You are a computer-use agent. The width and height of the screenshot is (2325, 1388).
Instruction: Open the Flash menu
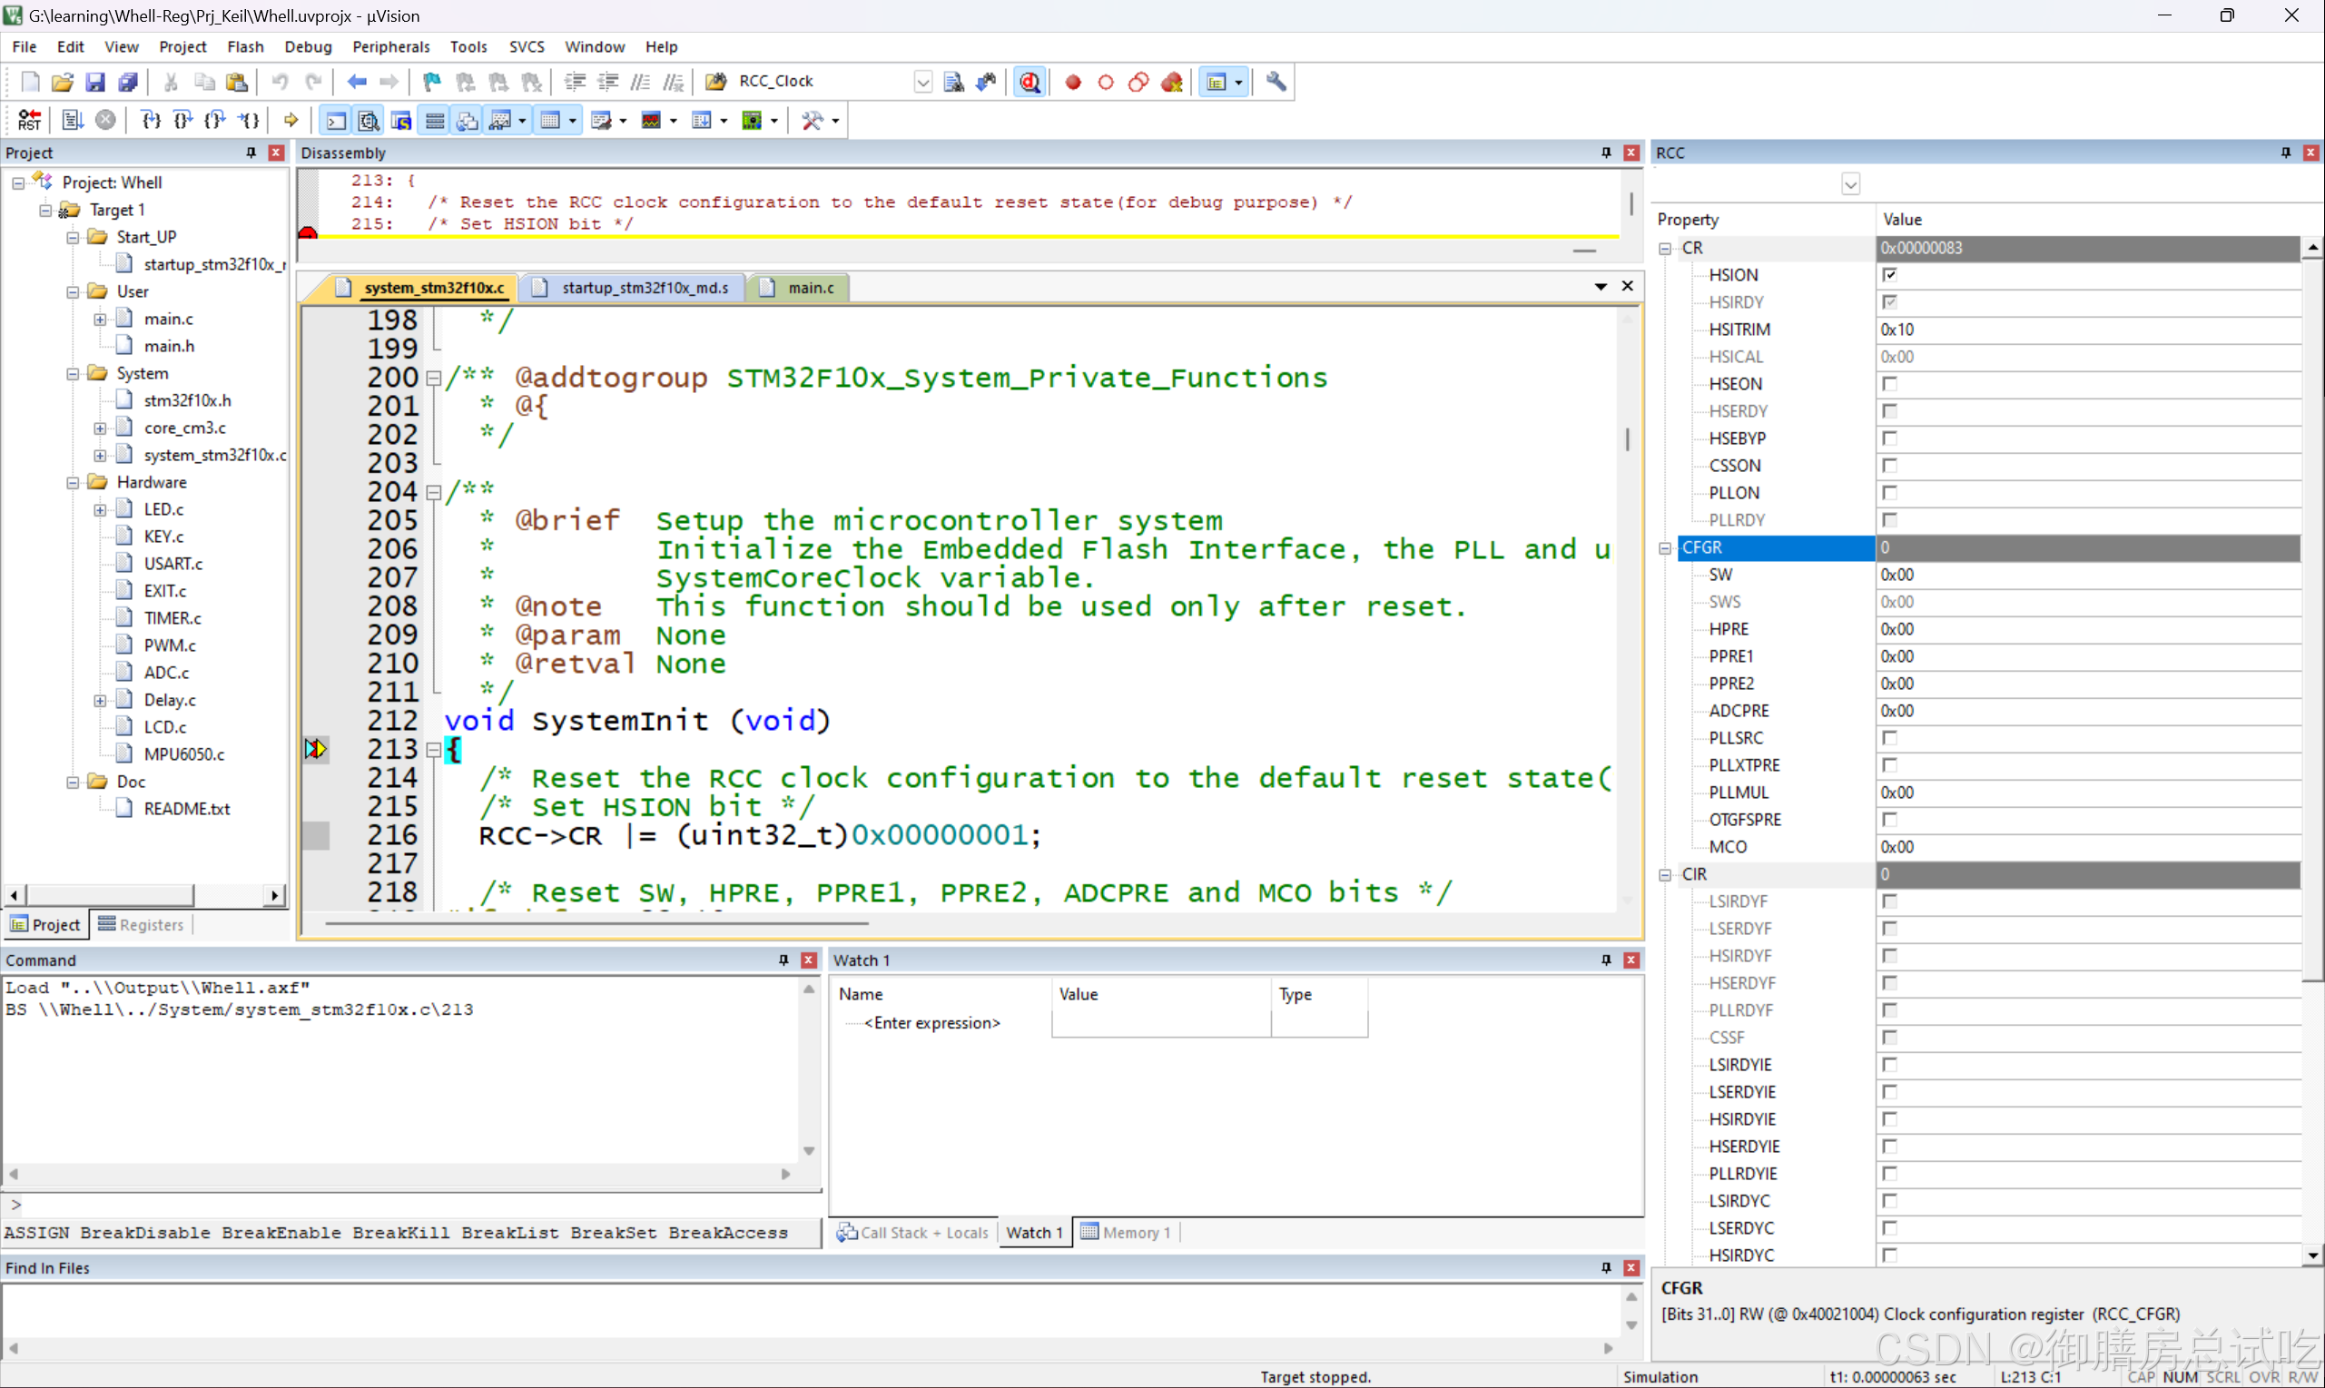point(245,47)
